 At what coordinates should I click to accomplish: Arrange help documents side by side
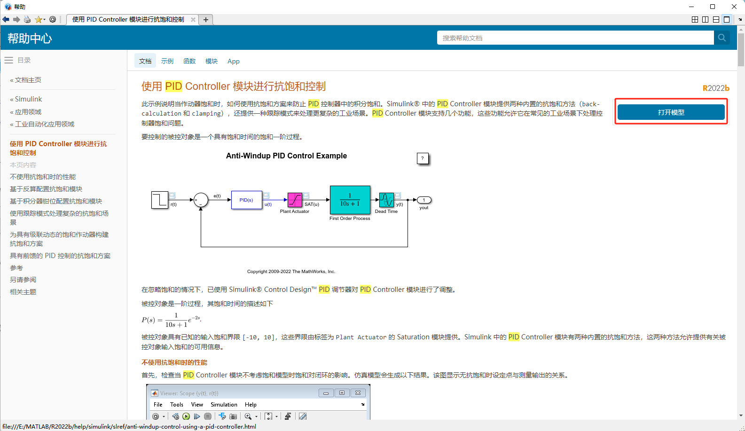tap(705, 19)
